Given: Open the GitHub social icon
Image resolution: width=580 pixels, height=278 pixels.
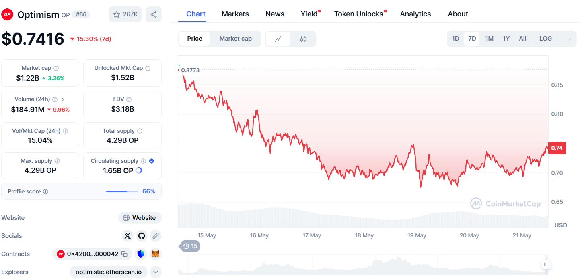Looking at the screenshot, I should (x=141, y=236).
